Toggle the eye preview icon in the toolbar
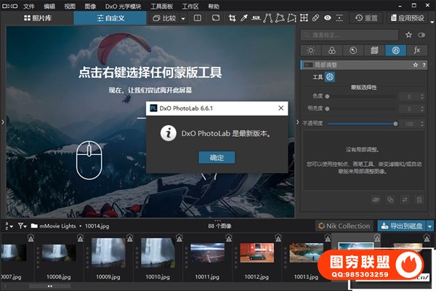 point(328,17)
